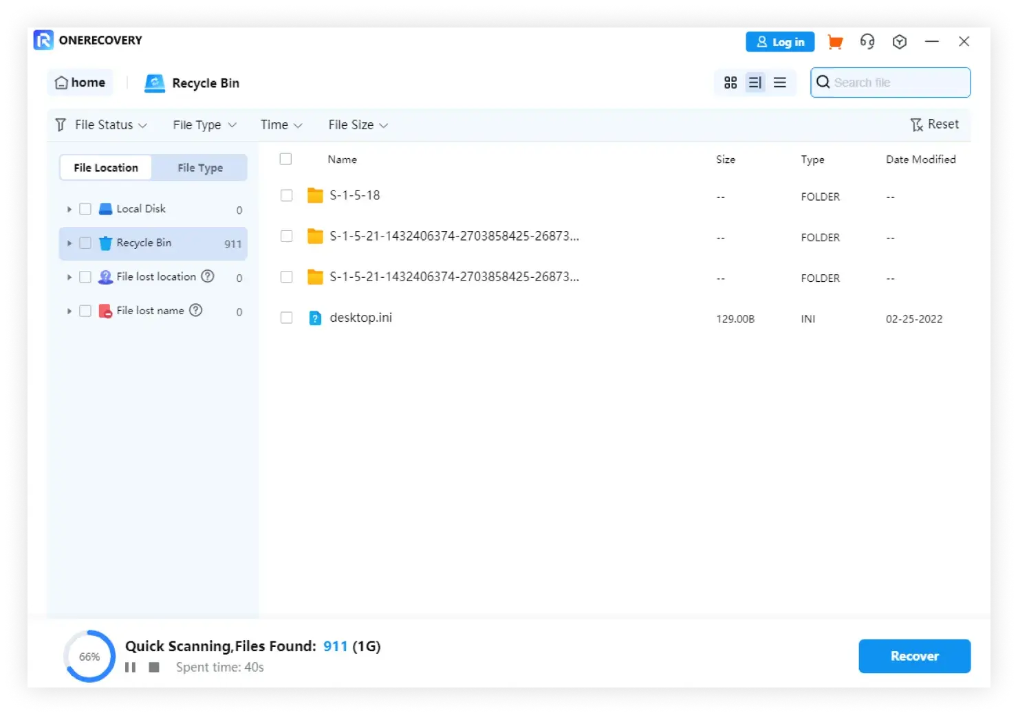Select the File Location tab
Image resolution: width=1018 pixels, height=715 pixels.
tap(106, 168)
